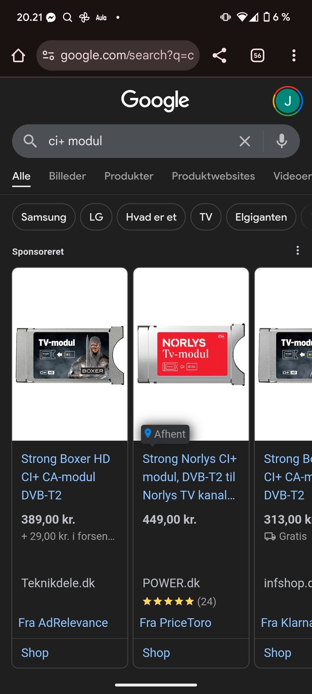Open the Norlys Tv-modul product image
Image resolution: width=312 pixels, height=694 pixels.
[x=191, y=354]
